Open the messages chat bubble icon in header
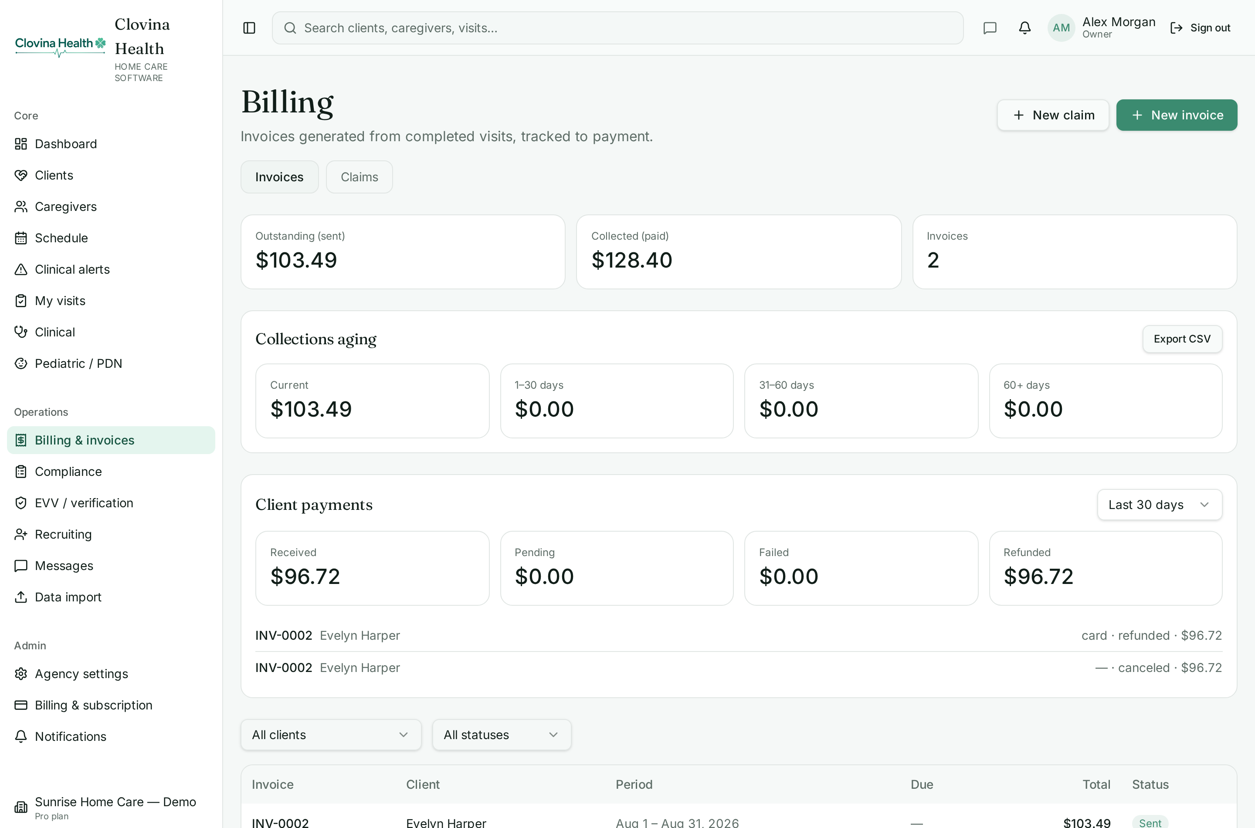The width and height of the screenshot is (1255, 828). tap(990, 28)
